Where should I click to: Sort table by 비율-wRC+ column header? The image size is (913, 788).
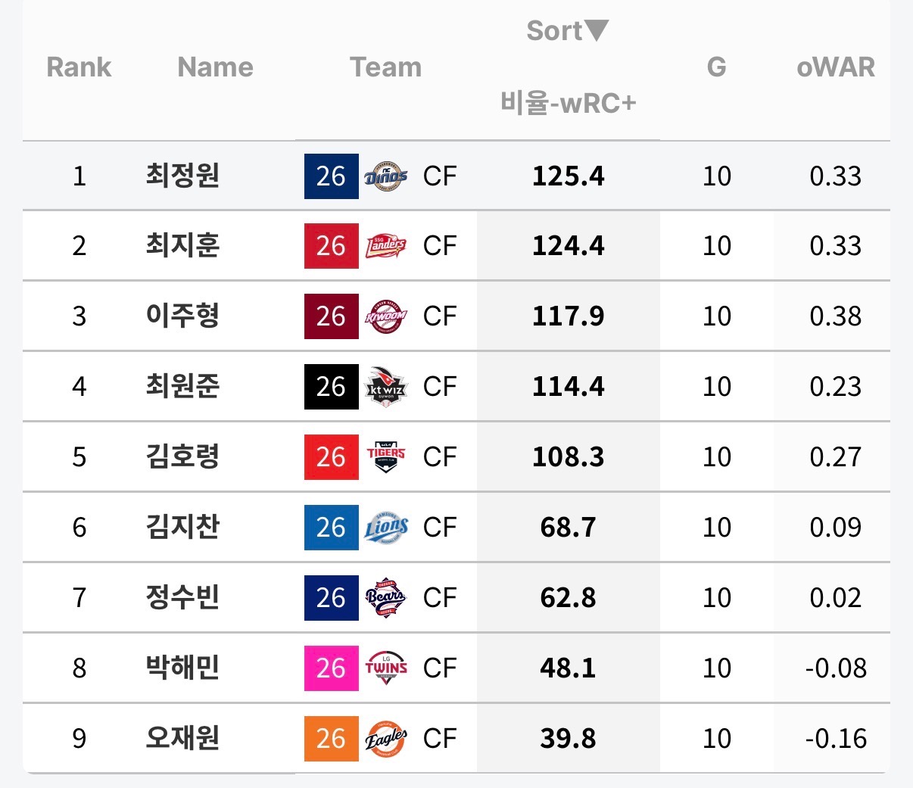(568, 103)
